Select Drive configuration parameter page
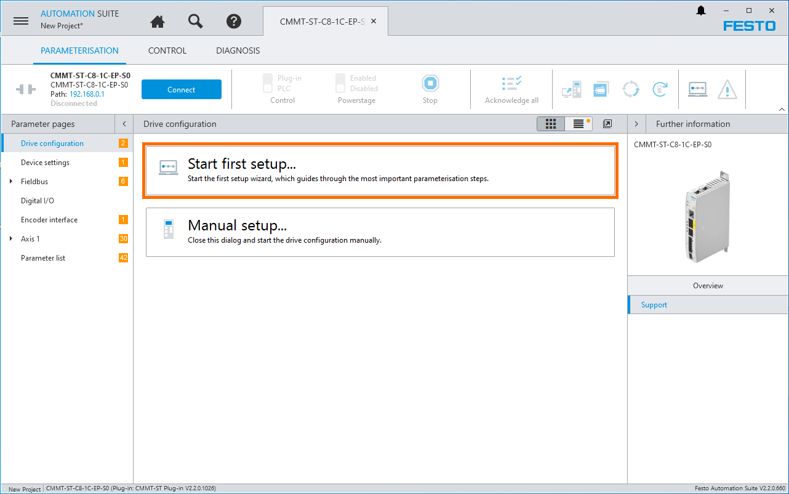This screenshot has width=789, height=494. coord(66,144)
